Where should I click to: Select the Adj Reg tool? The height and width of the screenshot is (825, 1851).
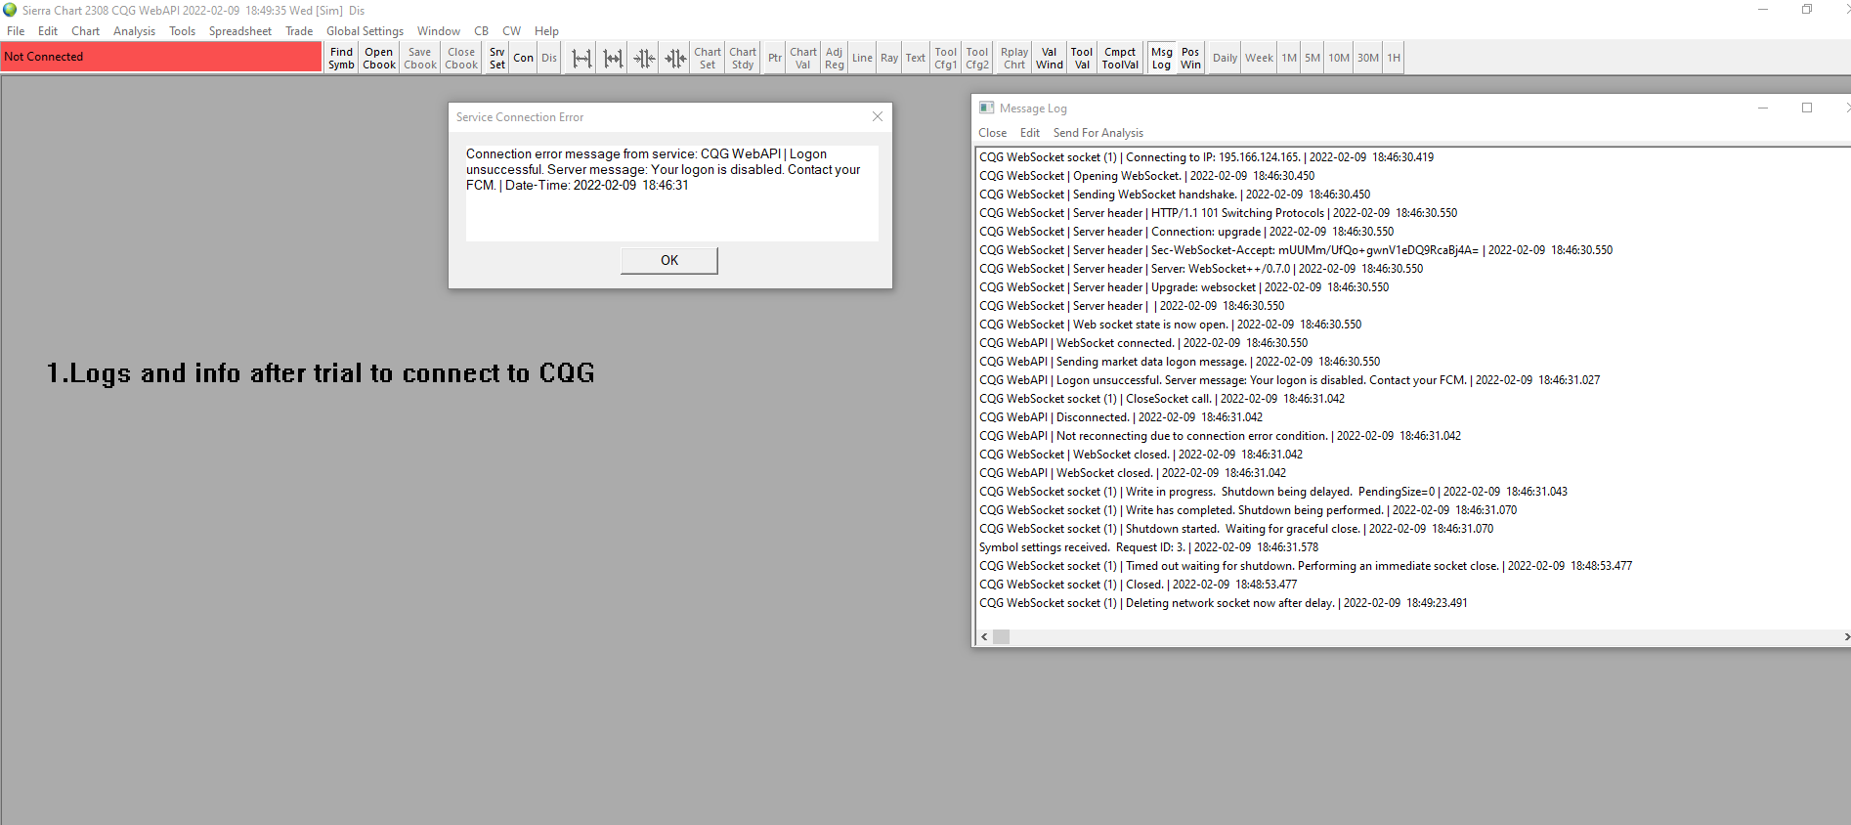point(834,58)
